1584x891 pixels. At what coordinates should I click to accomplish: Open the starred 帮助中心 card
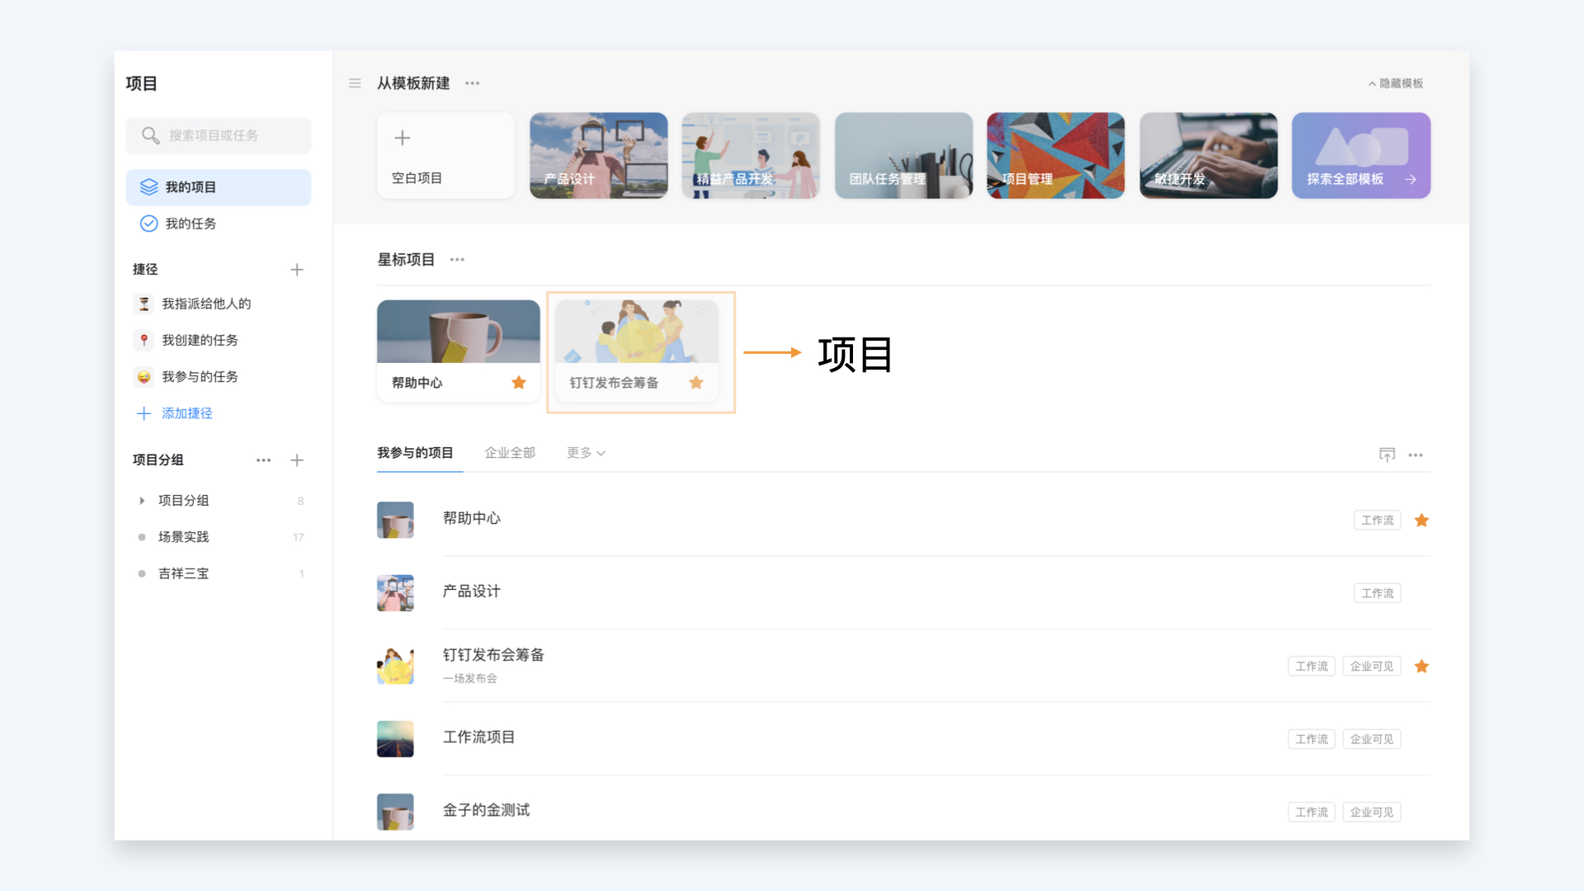tap(459, 351)
